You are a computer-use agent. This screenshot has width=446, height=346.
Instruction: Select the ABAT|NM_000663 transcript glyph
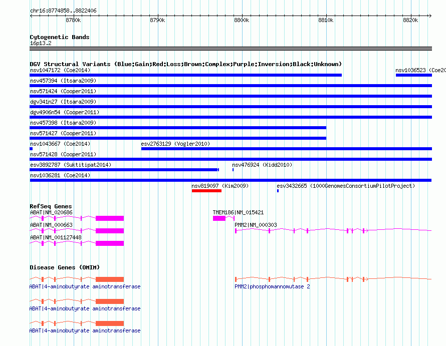tap(77, 230)
